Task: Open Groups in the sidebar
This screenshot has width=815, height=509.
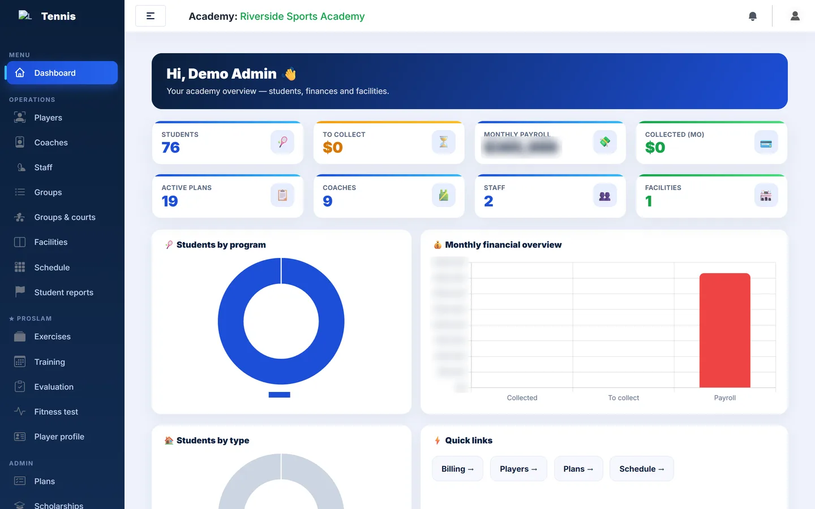Action: [x=62, y=192]
